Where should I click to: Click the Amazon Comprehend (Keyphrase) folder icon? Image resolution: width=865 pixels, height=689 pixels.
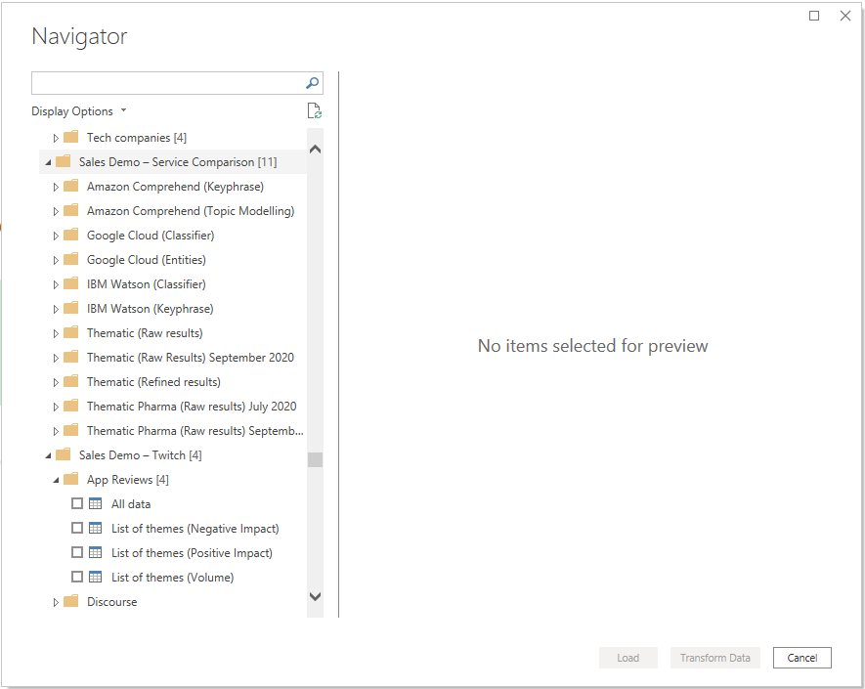click(71, 186)
